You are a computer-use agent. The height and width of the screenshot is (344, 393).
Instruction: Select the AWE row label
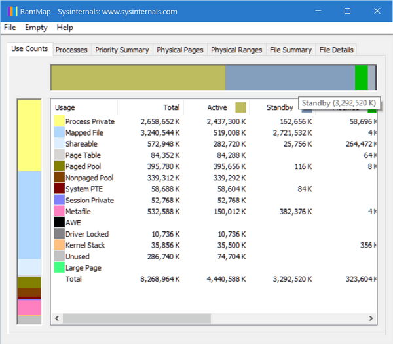(x=73, y=223)
